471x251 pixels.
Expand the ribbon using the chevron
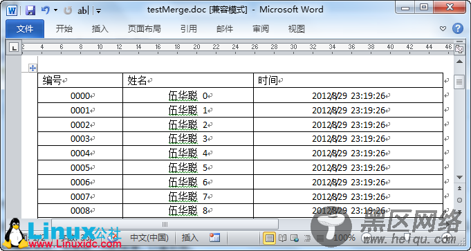pyautogui.click(x=443, y=29)
